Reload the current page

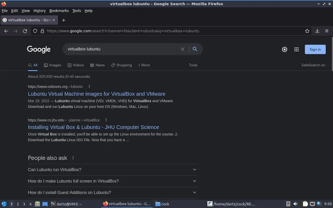click(25, 31)
